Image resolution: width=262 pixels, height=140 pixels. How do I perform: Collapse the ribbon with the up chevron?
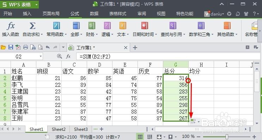click(x=221, y=4)
